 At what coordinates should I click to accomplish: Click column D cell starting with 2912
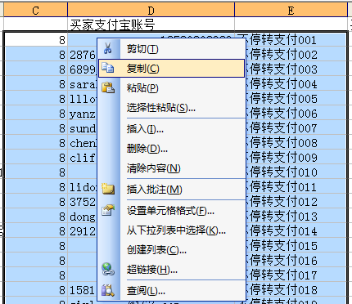(83, 230)
